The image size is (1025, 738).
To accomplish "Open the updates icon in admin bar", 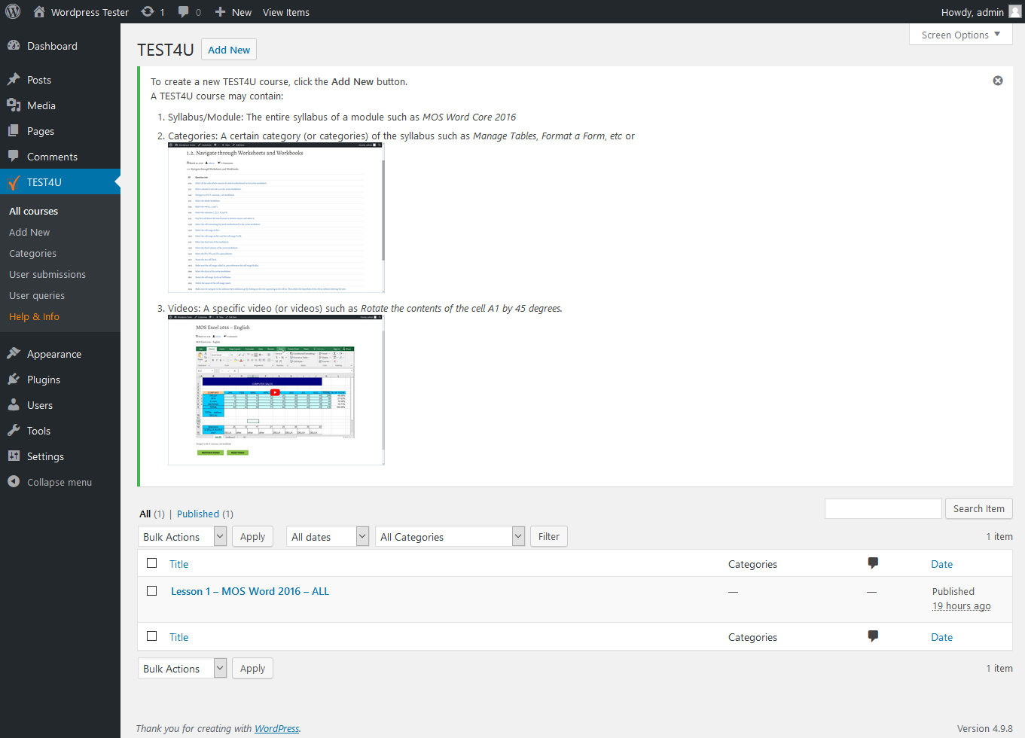I will click(148, 11).
